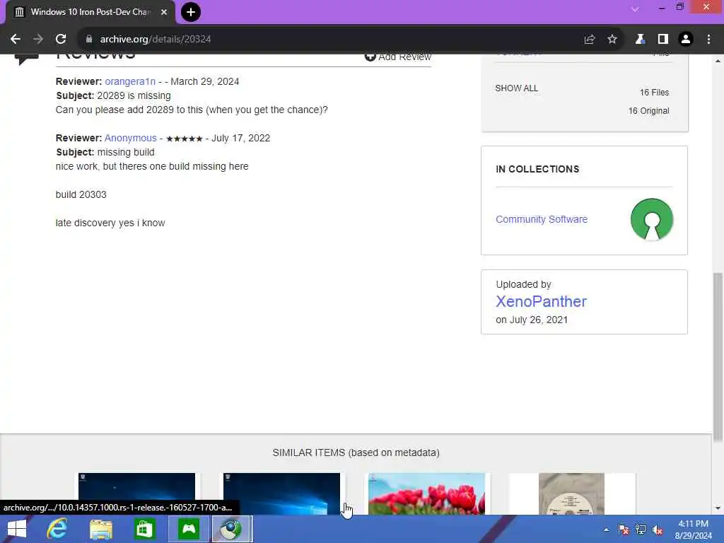Add a review via Add Review
The height and width of the screenshot is (543, 724).
click(x=398, y=57)
